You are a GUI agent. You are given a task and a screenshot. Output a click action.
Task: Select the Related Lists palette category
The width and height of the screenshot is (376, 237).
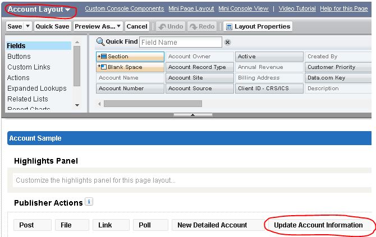click(27, 99)
